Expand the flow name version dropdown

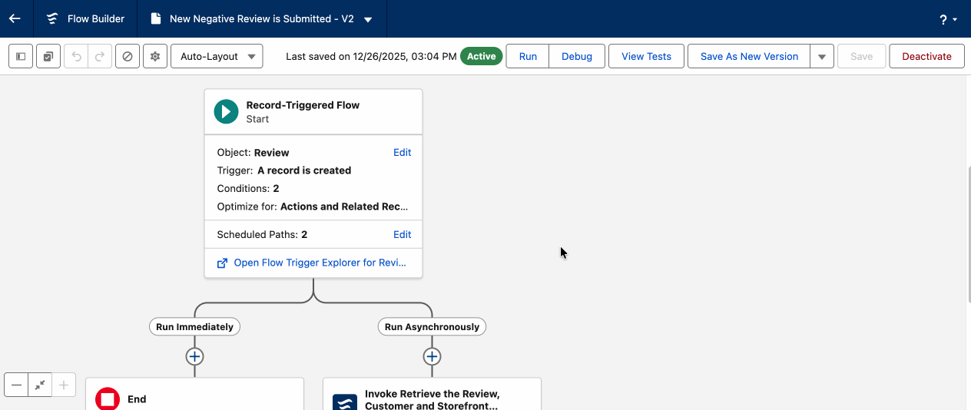click(368, 19)
